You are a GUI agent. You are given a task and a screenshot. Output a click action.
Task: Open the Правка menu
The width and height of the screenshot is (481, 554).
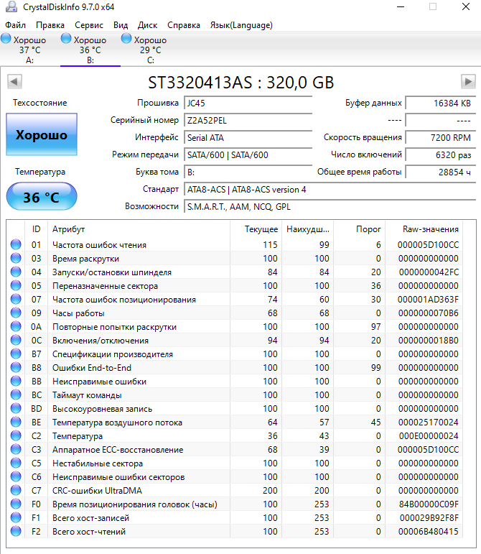point(50,25)
